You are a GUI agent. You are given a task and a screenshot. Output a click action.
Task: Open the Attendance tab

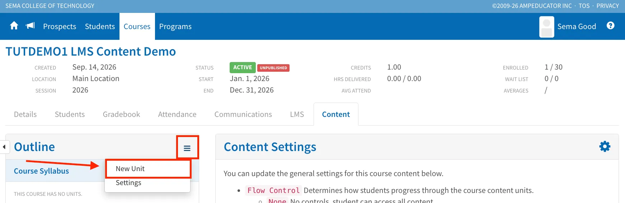coord(177,114)
